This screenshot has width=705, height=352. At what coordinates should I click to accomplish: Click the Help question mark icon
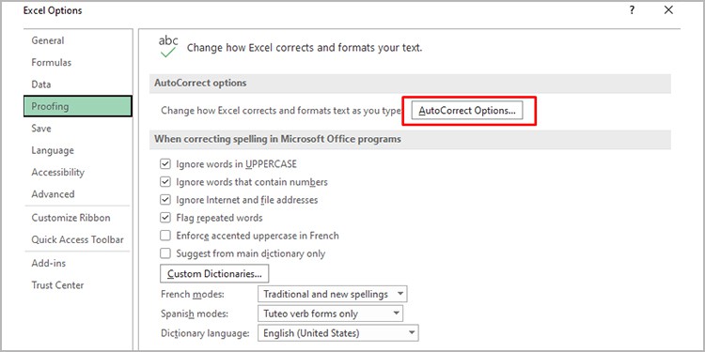[x=633, y=10]
